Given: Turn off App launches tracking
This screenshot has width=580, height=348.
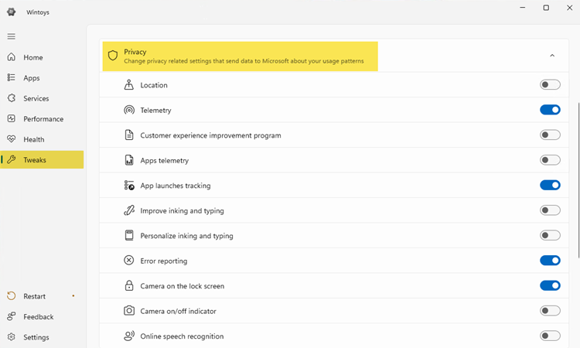Looking at the screenshot, I should [550, 186].
